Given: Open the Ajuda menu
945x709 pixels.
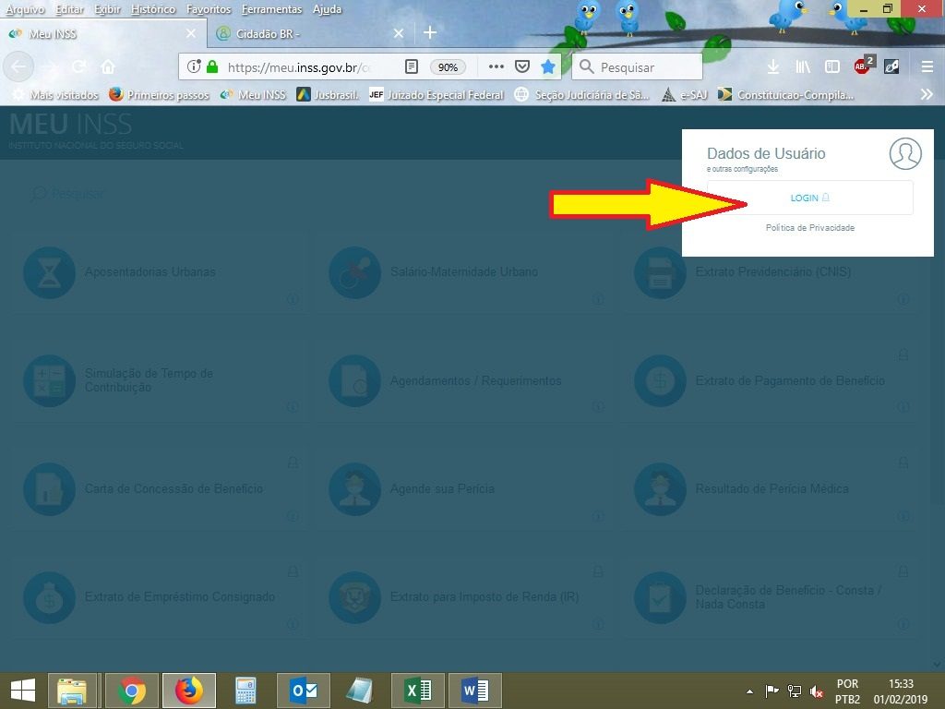Looking at the screenshot, I should tap(328, 9).
